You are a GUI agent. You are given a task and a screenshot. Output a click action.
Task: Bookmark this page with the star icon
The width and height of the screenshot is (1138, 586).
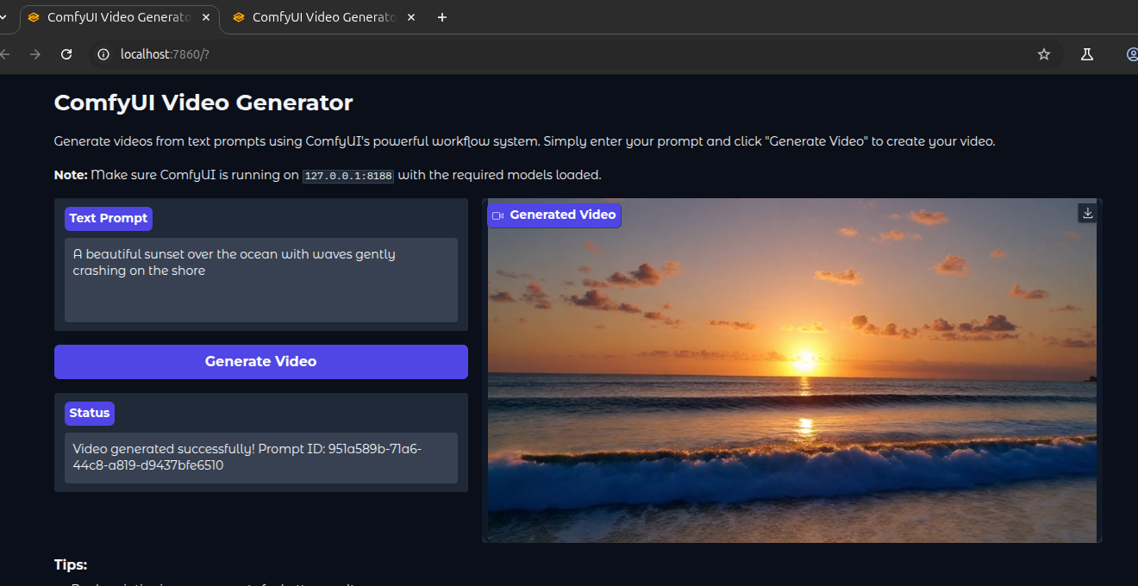(x=1044, y=54)
